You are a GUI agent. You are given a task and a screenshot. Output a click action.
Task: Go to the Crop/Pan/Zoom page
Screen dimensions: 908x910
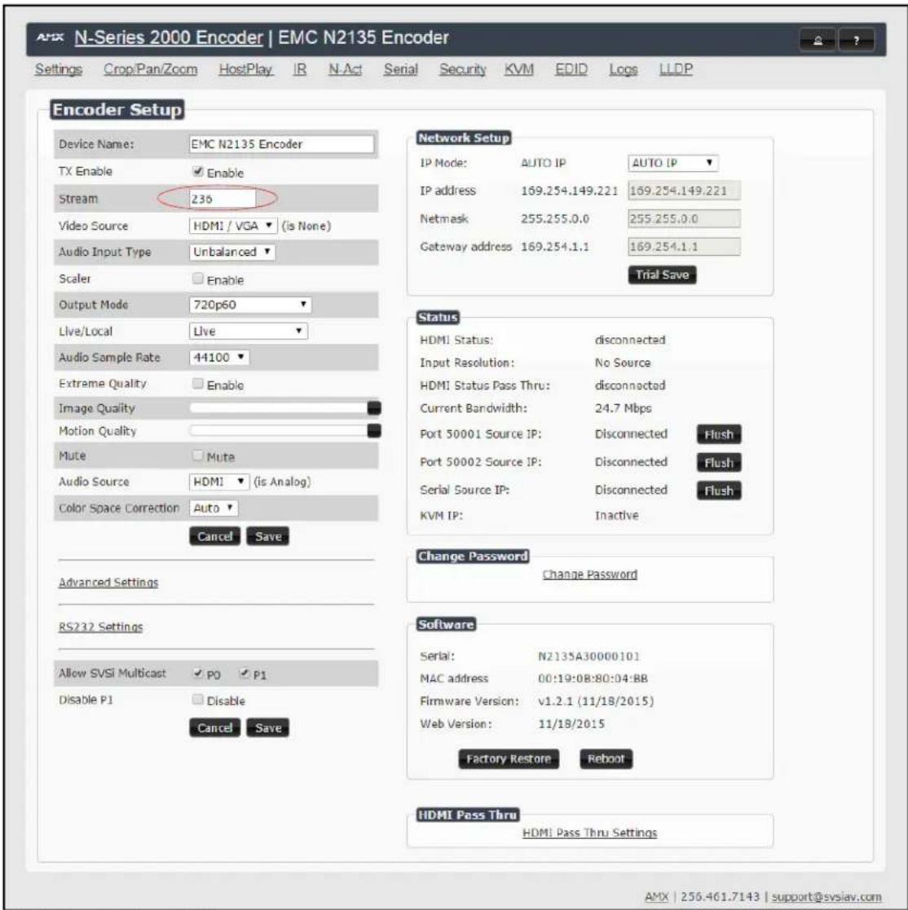point(150,69)
